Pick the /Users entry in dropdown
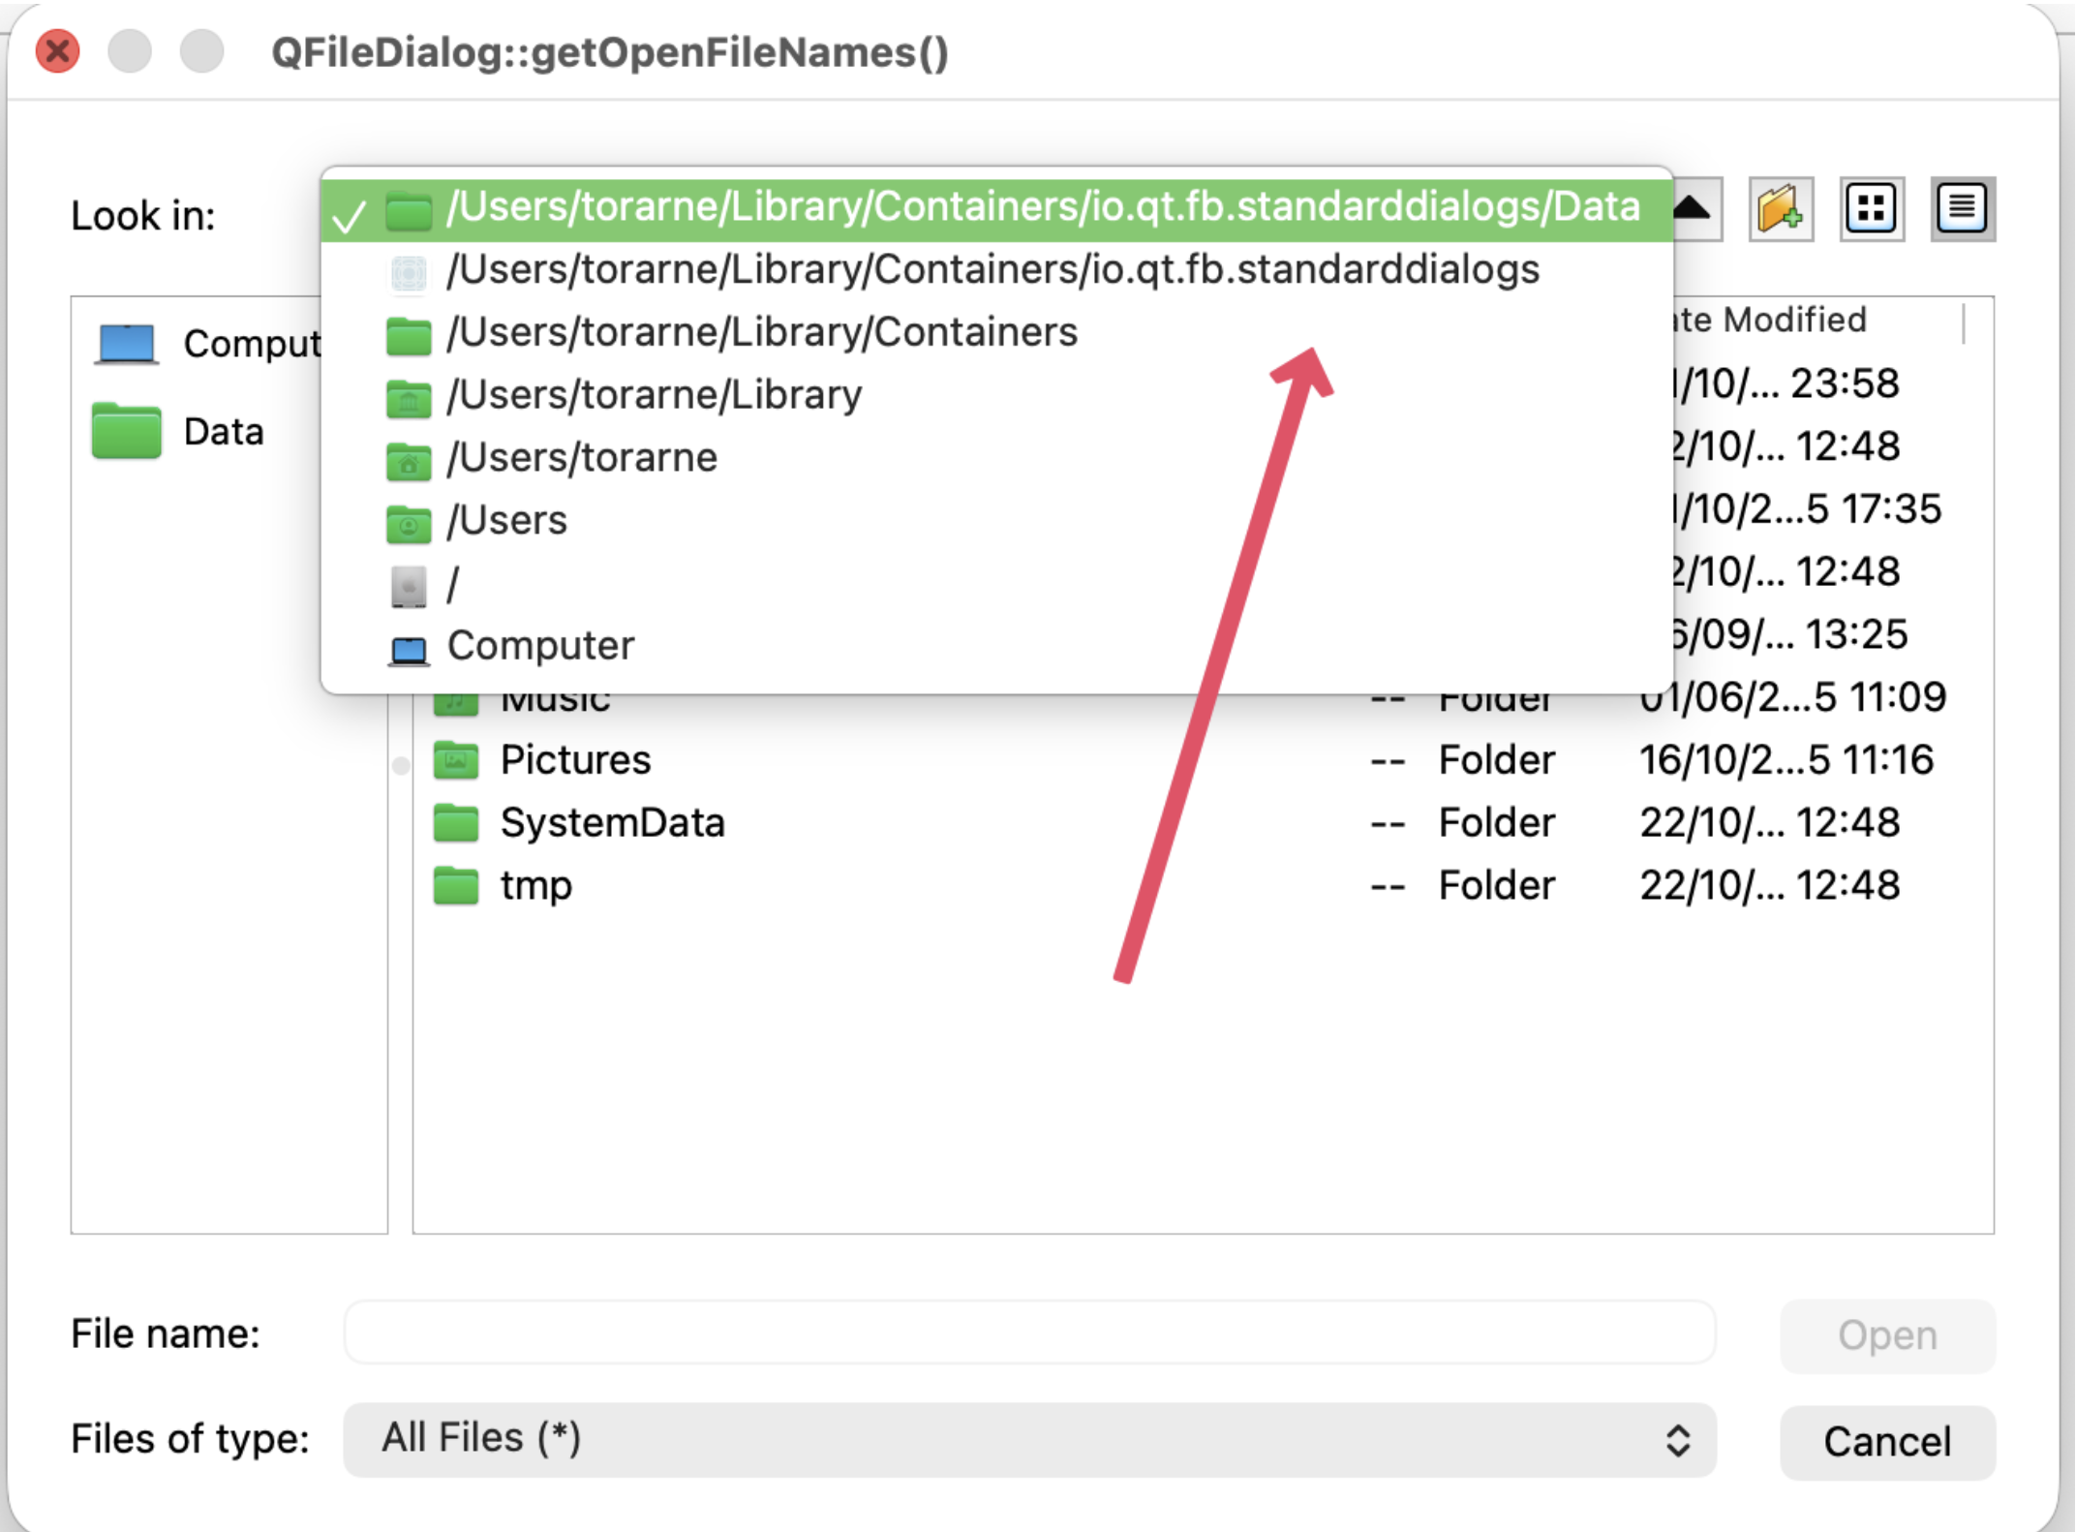The image size is (2076, 1532). point(506,521)
